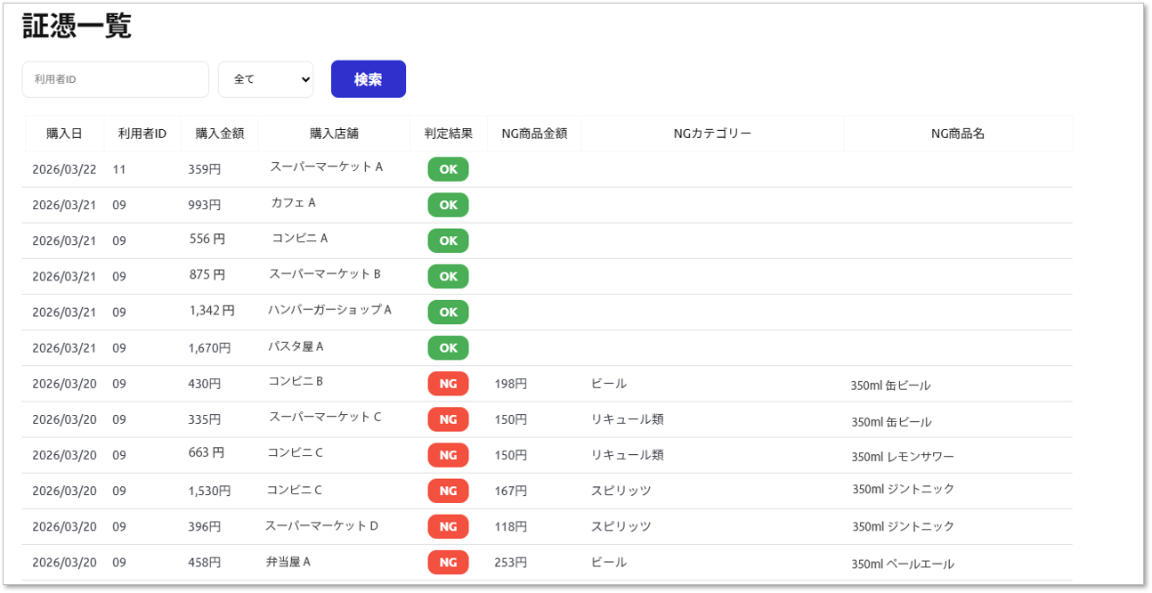Screen dimensions: 1152x593
Task: Click store name コンビニ B
Action: (x=296, y=381)
